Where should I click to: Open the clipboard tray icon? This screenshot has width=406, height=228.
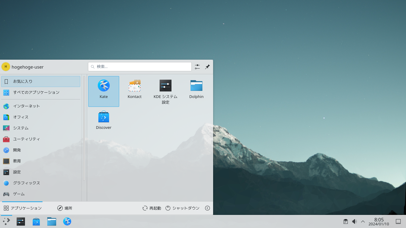coord(345,221)
